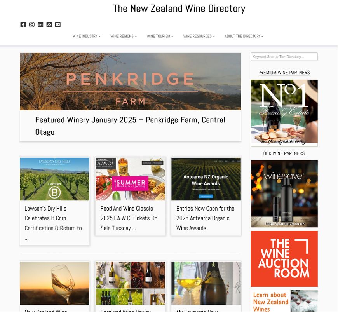Expand the Wine Industry dropdown menu
The image size is (338, 312).
click(x=86, y=36)
